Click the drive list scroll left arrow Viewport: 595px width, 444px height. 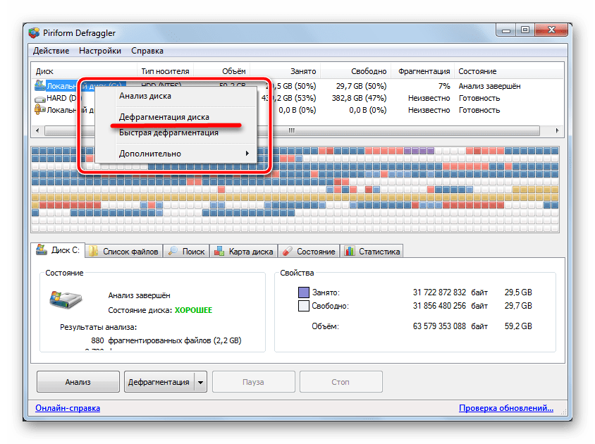click(37, 130)
